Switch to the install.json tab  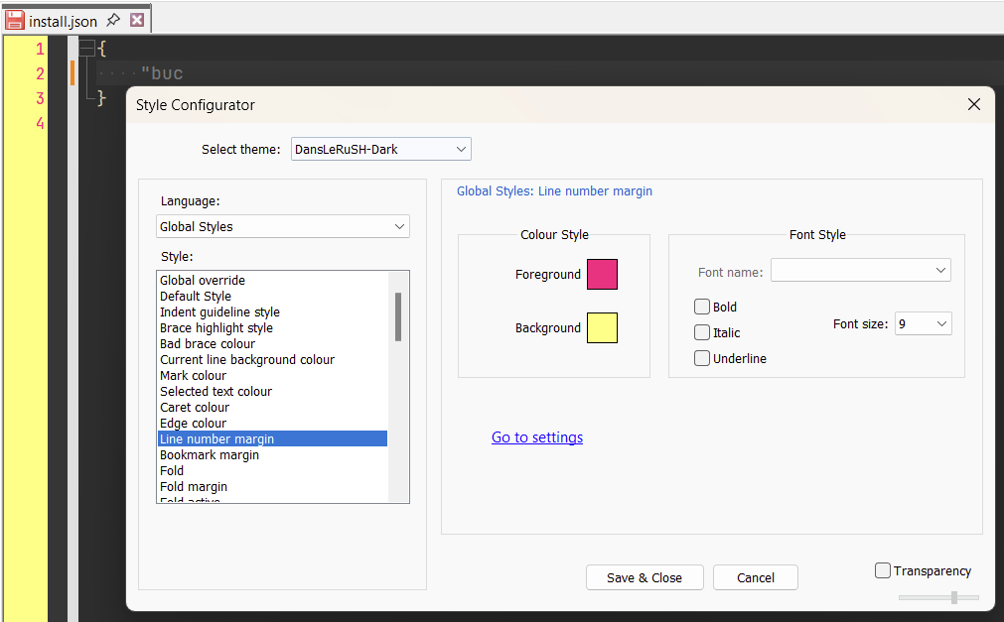point(63,21)
